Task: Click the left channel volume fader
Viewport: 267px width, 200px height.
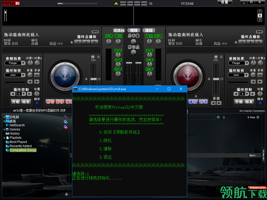Action: pyautogui.click(x=129, y=63)
